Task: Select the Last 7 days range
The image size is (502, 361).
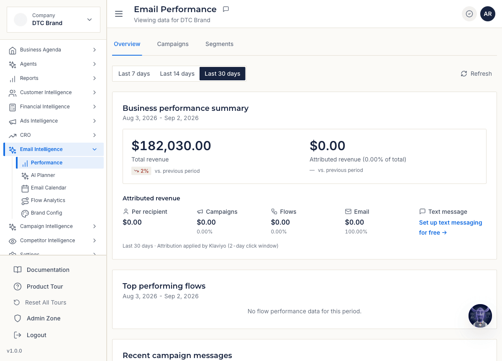Action: [134, 74]
